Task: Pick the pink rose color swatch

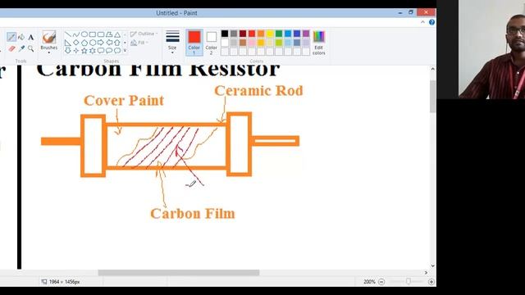Action: click(252, 43)
